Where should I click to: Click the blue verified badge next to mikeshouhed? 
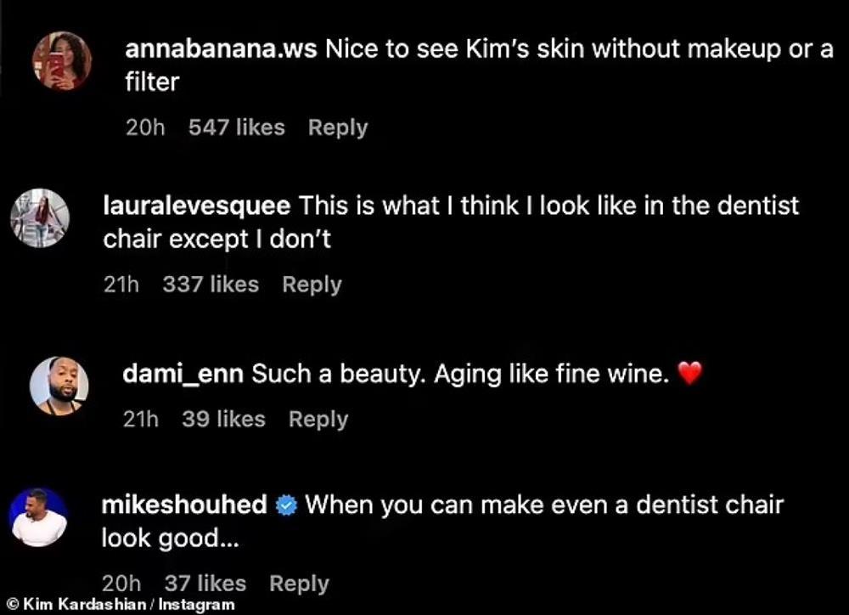[288, 504]
